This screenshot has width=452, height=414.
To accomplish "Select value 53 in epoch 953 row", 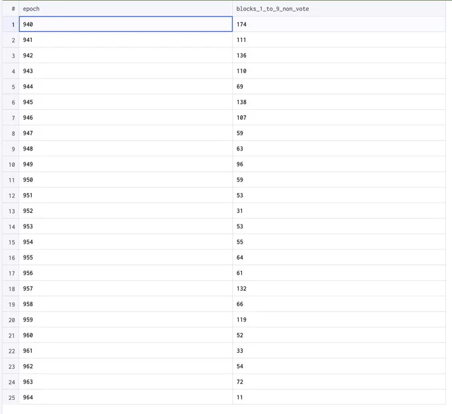I will pos(339,226).
